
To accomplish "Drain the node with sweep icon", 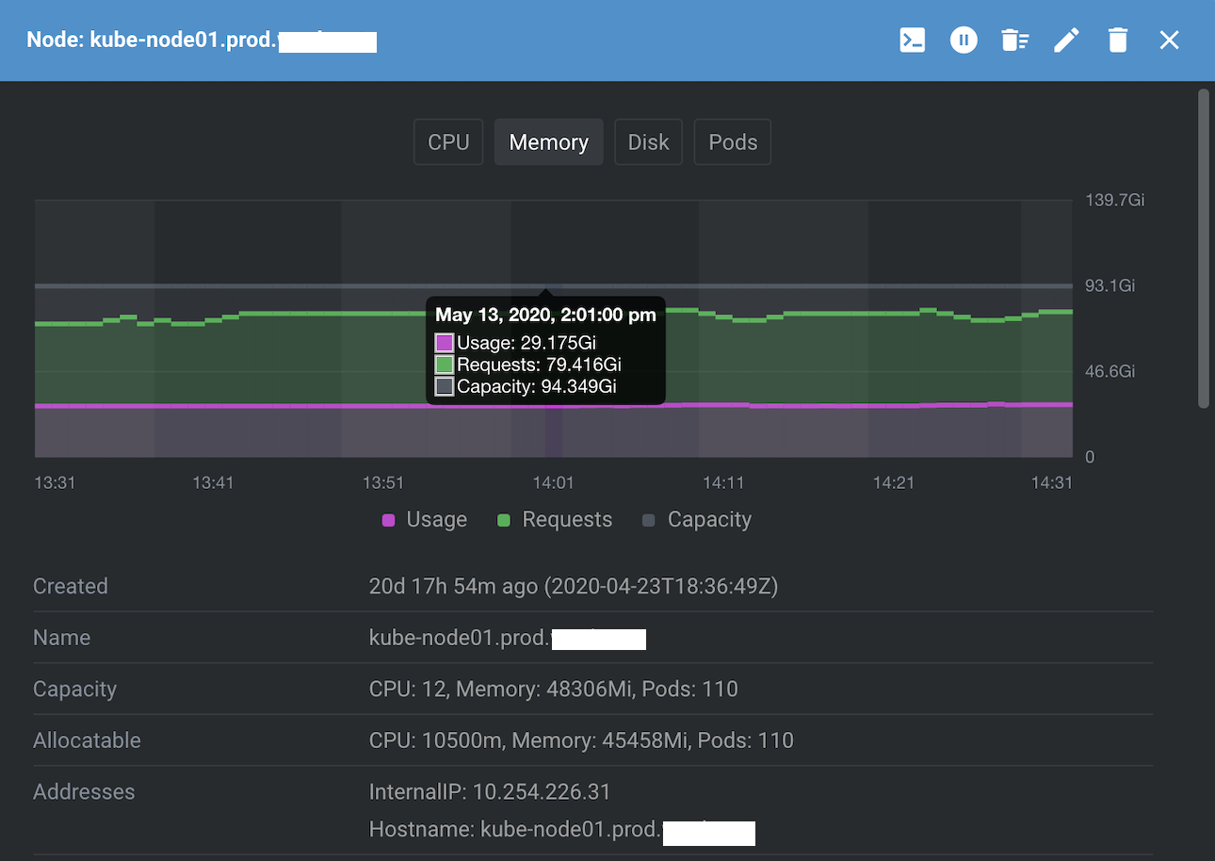I will (x=1014, y=40).
